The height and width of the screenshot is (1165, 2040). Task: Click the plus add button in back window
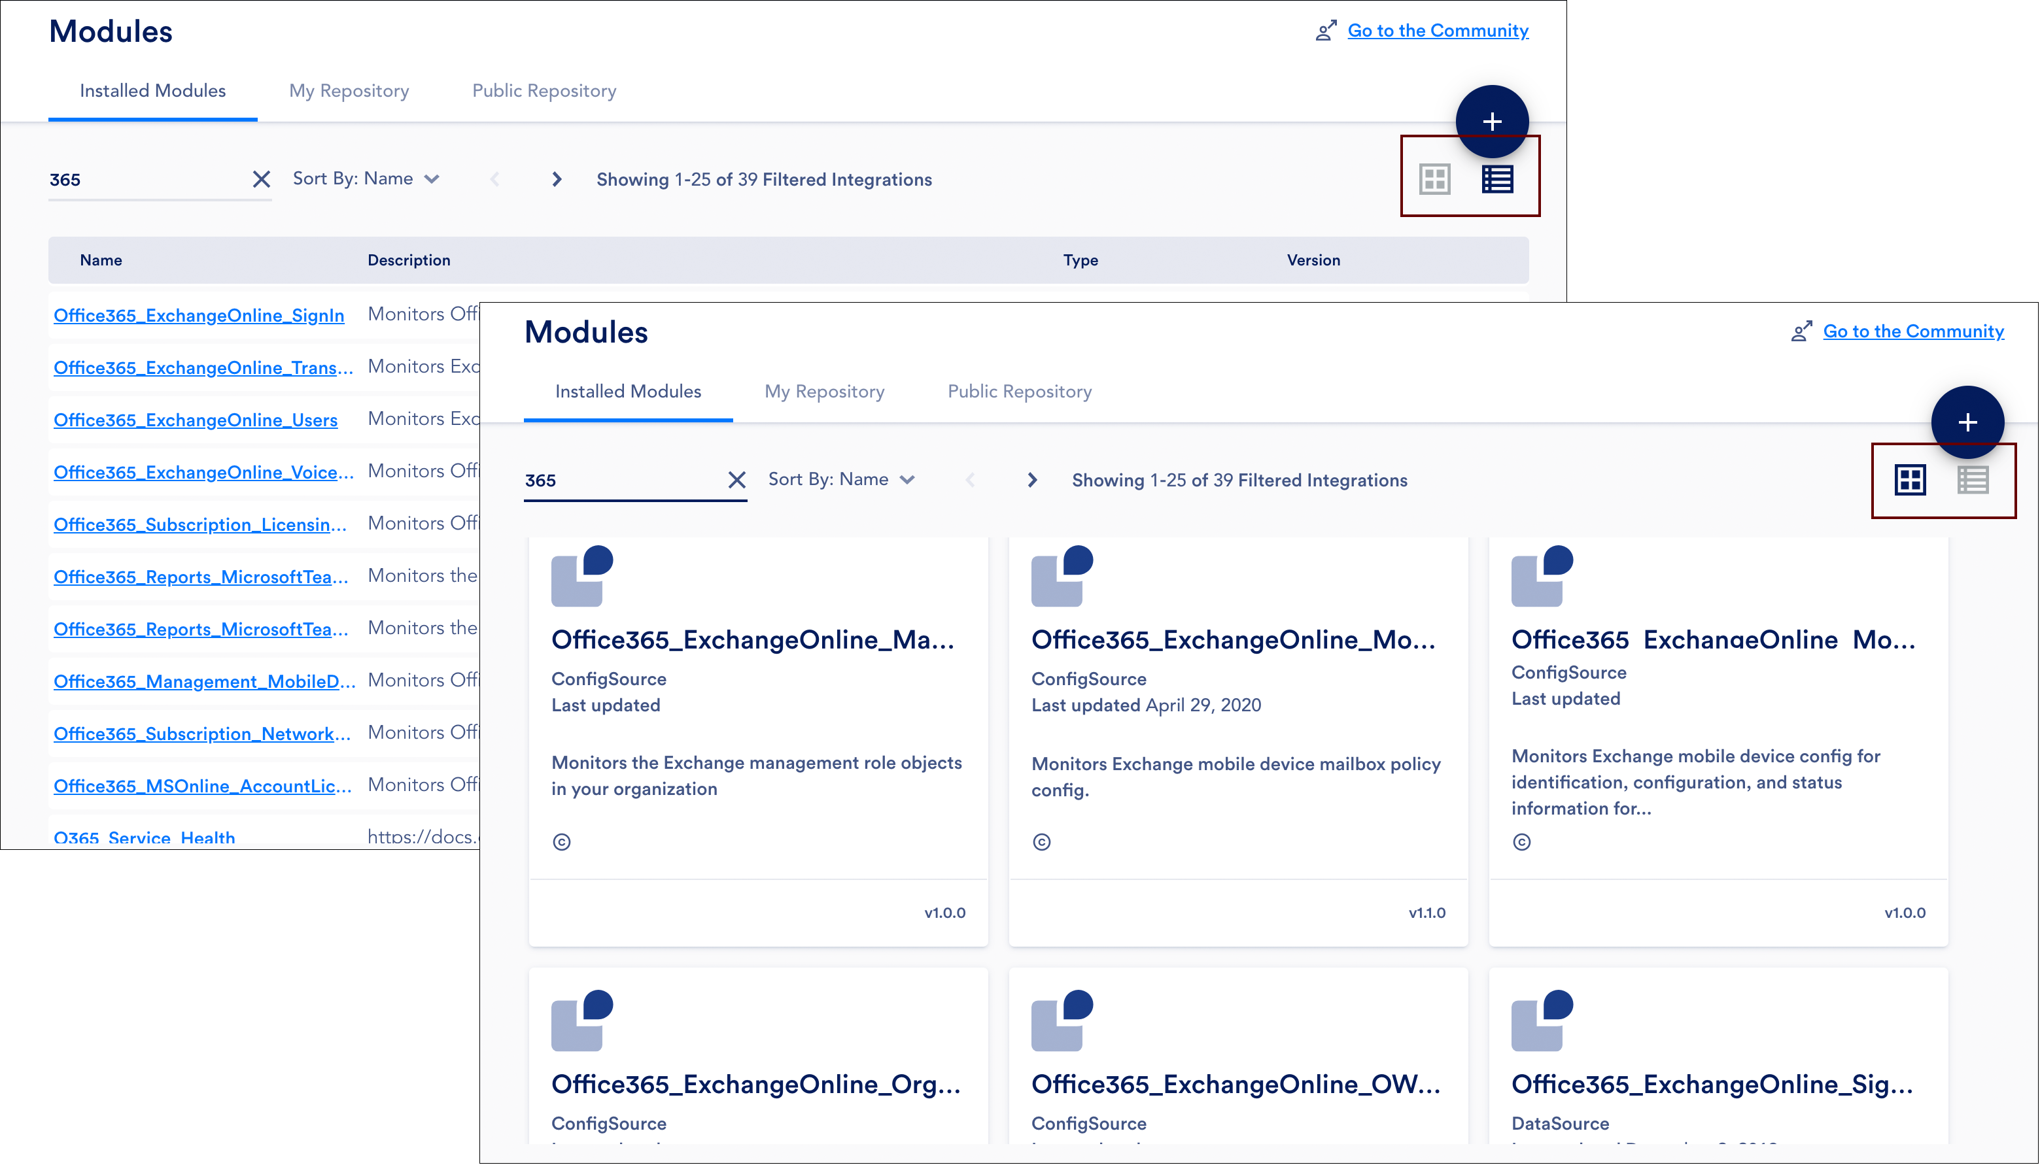(1491, 121)
